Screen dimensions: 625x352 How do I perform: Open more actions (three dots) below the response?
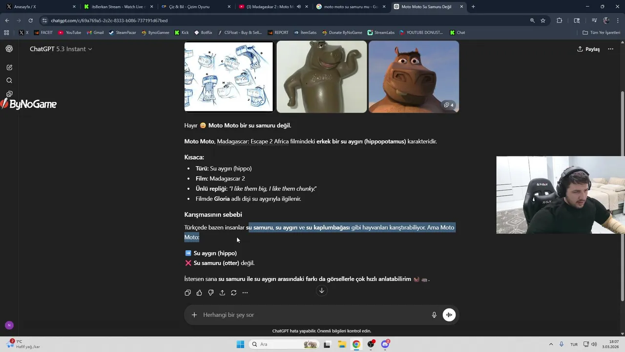[x=245, y=293]
